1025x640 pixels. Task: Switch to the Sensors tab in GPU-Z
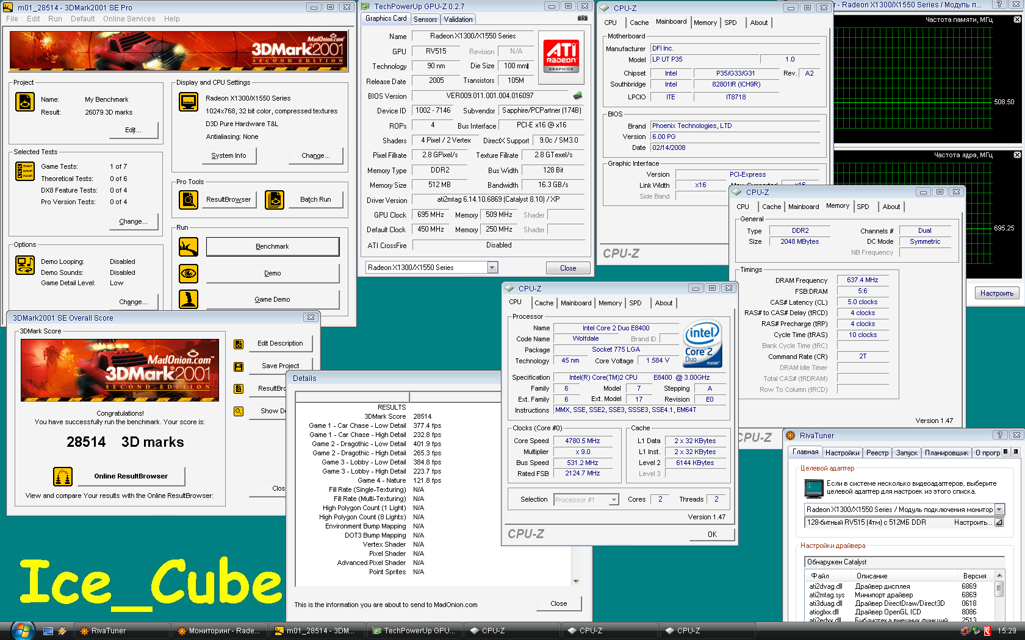coord(425,20)
